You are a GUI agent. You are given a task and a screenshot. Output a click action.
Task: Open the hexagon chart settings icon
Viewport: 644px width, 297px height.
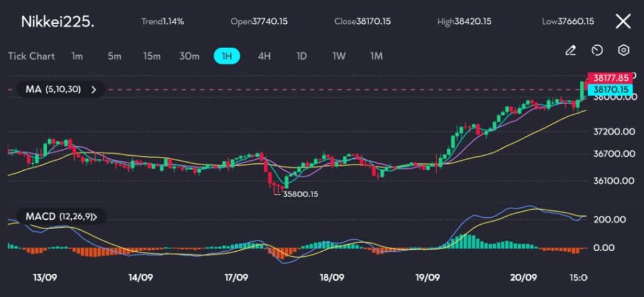(623, 50)
